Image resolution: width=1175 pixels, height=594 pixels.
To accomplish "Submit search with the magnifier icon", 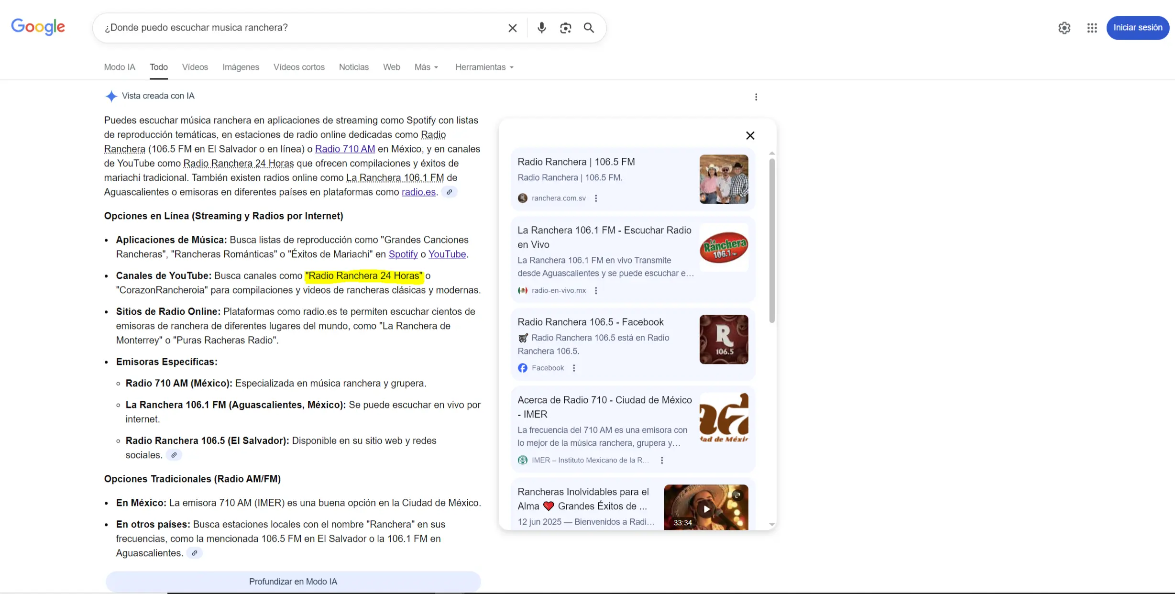I will (x=589, y=28).
